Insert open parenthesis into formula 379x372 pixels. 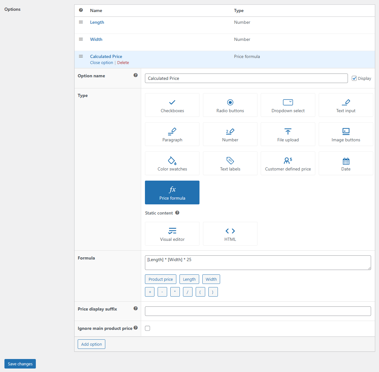[x=200, y=292]
